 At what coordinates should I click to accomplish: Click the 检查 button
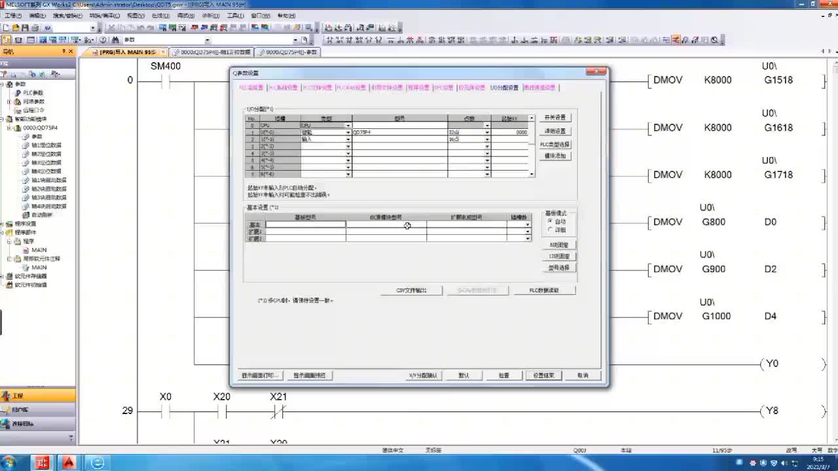tap(503, 375)
